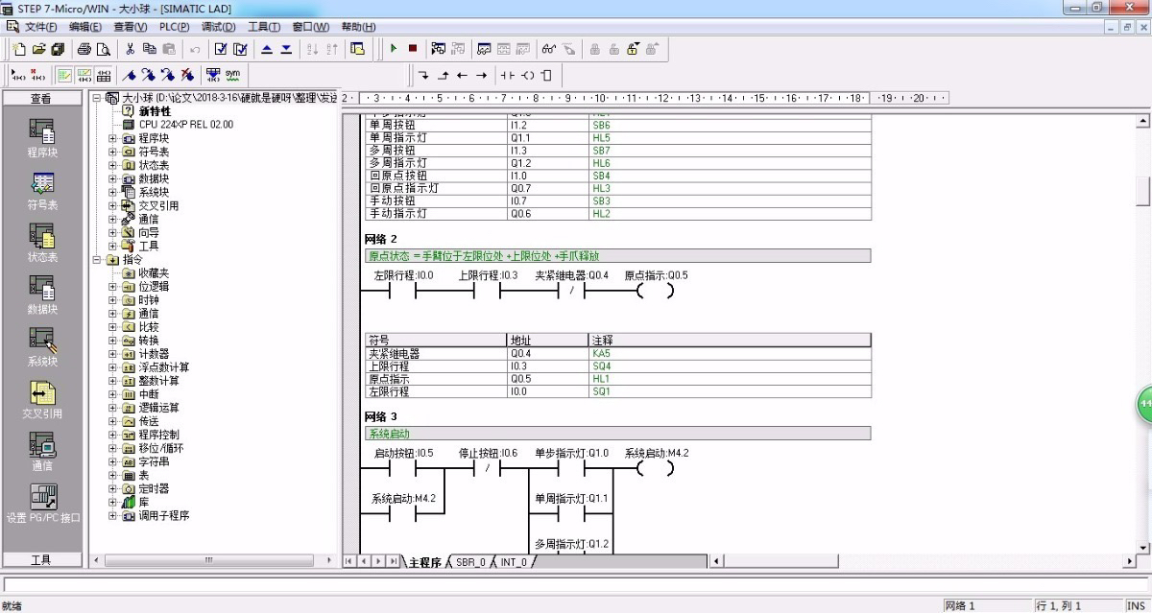Expand the 符号表 tree node
1152x613 pixels.
point(112,152)
